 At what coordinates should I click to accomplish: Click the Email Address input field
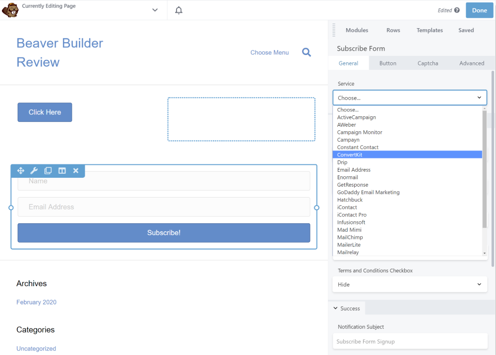point(164,207)
